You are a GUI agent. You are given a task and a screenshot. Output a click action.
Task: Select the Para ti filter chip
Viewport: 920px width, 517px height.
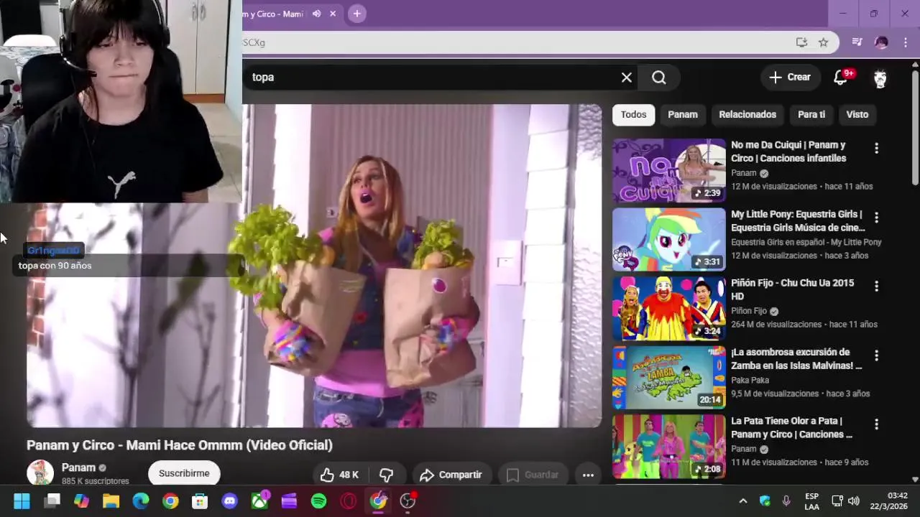point(811,115)
